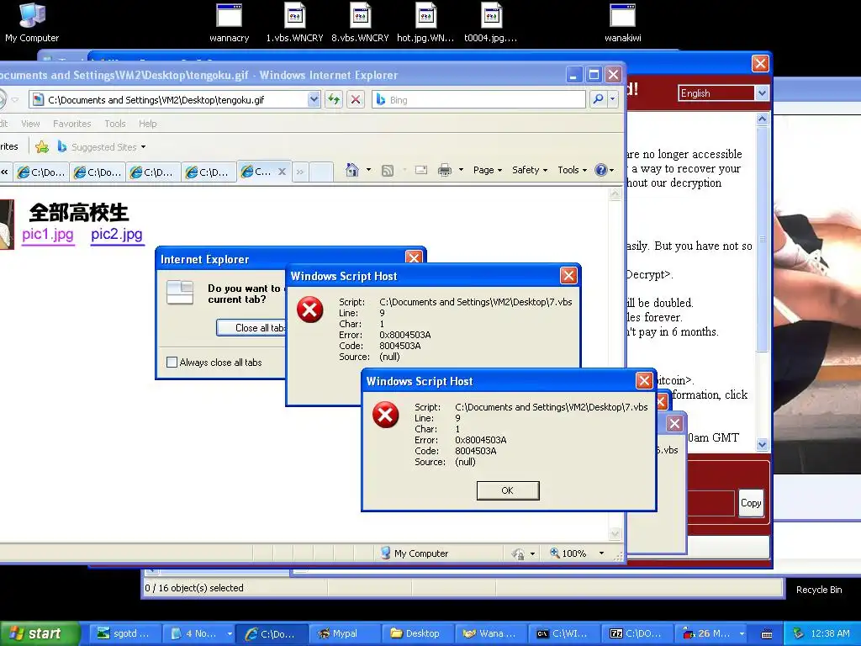Click the Favorites star icon
This screenshot has width=861, height=646.
pyautogui.click(x=42, y=146)
